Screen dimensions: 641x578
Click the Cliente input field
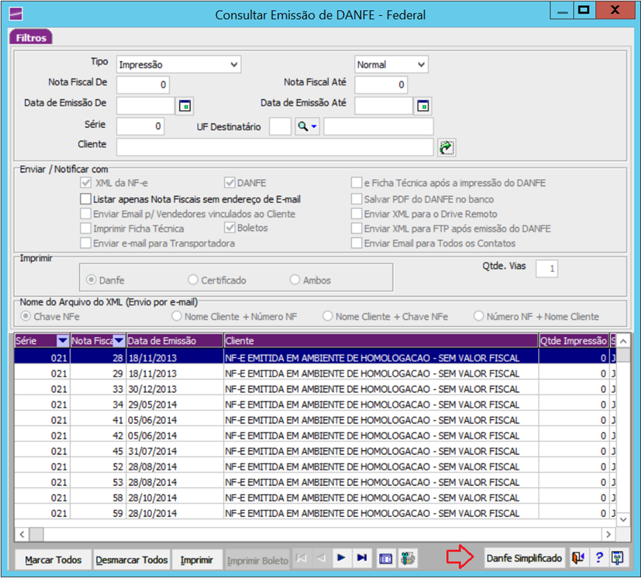[x=275, y=147]
